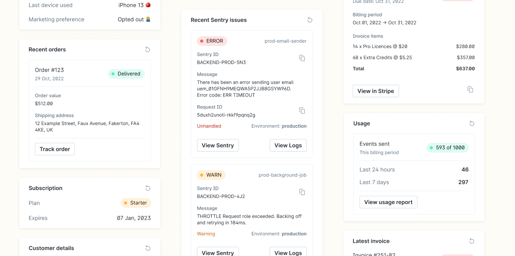The image size is (515, 256).
Task: Refresh the Subscription card
Action: (x=147, y=188)
